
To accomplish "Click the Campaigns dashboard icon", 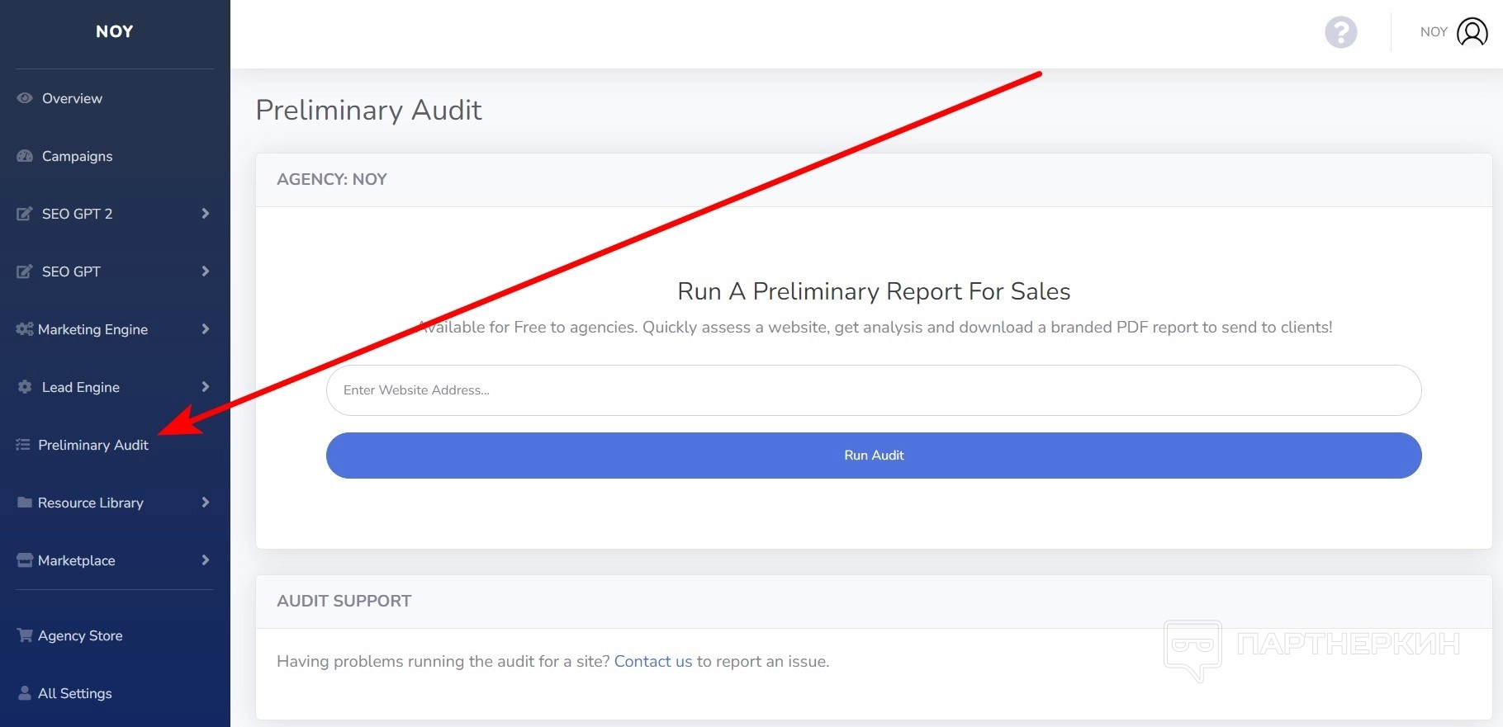I will [25, 156].
